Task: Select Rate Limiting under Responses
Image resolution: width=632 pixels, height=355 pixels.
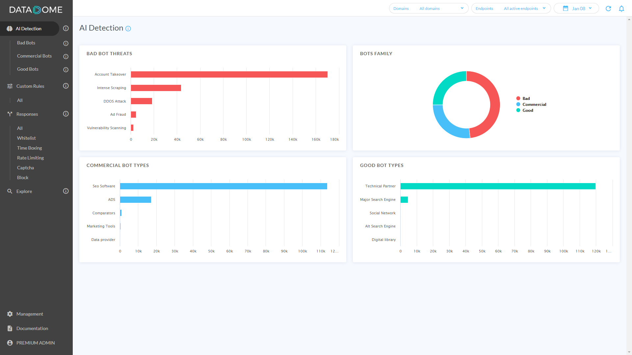Action: tap(30, 158)
